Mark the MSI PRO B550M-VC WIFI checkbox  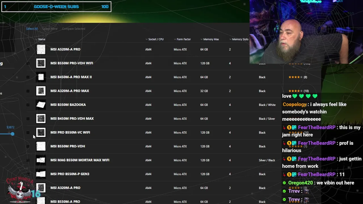28,133
